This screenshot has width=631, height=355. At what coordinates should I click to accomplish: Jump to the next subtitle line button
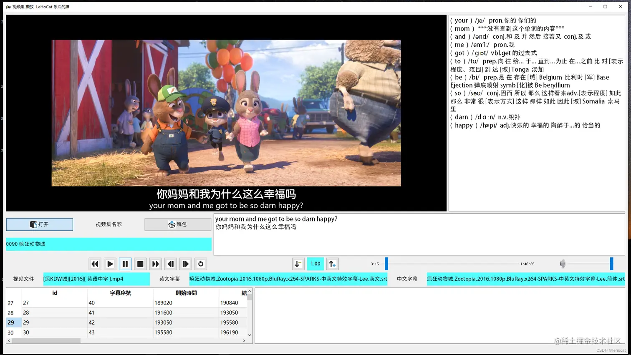point(185,264)
